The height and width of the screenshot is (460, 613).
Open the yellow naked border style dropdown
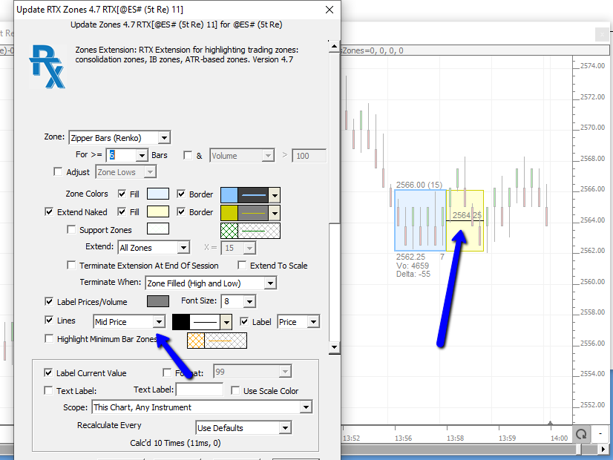(275, 213)
